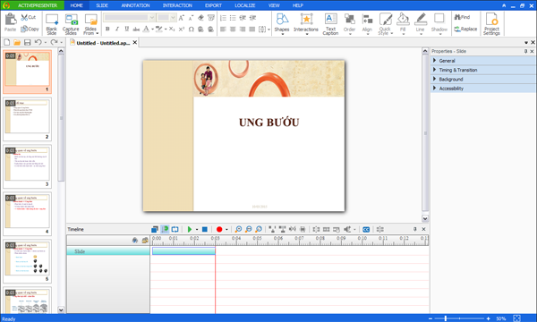
Task: Insert a Blank Slide
Action: 52,24
